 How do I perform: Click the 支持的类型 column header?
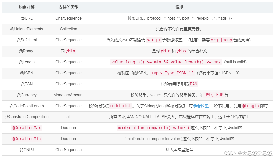point(68,7)
